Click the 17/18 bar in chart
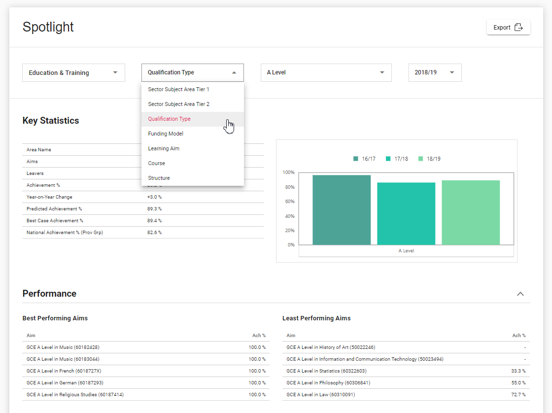Image resolution: width=552 pixels, height=413 pixels. coord(406,213)
